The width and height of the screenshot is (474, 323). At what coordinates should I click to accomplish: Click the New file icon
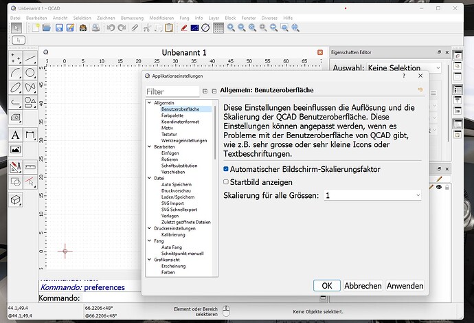pyautogui.click(x=36, y=27)
